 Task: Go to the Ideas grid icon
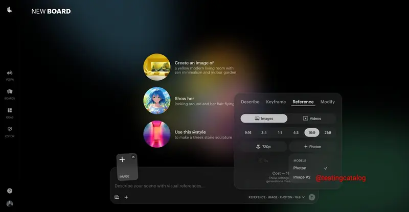pos(10,112)
